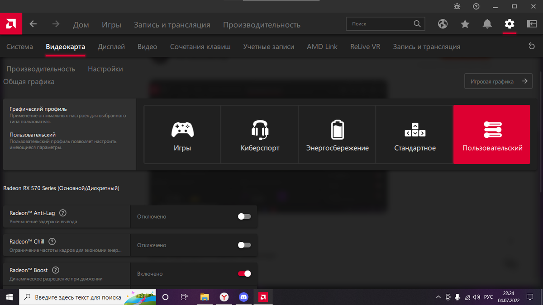Click AMD Software taskbar icon
This screenshot has height=305, width=543.
[263, 297]
